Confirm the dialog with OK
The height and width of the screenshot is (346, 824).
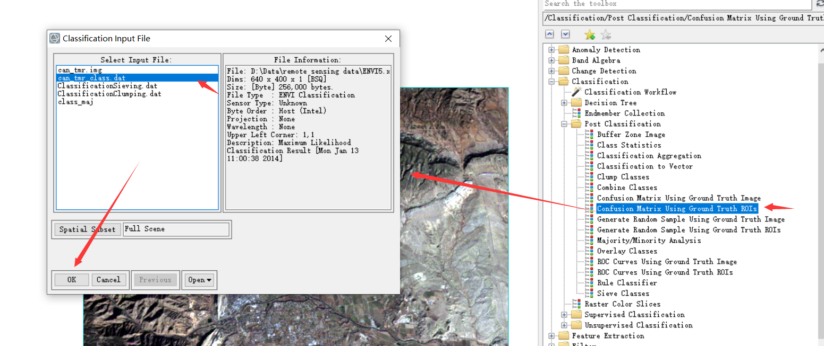click(x=72, y=280)
